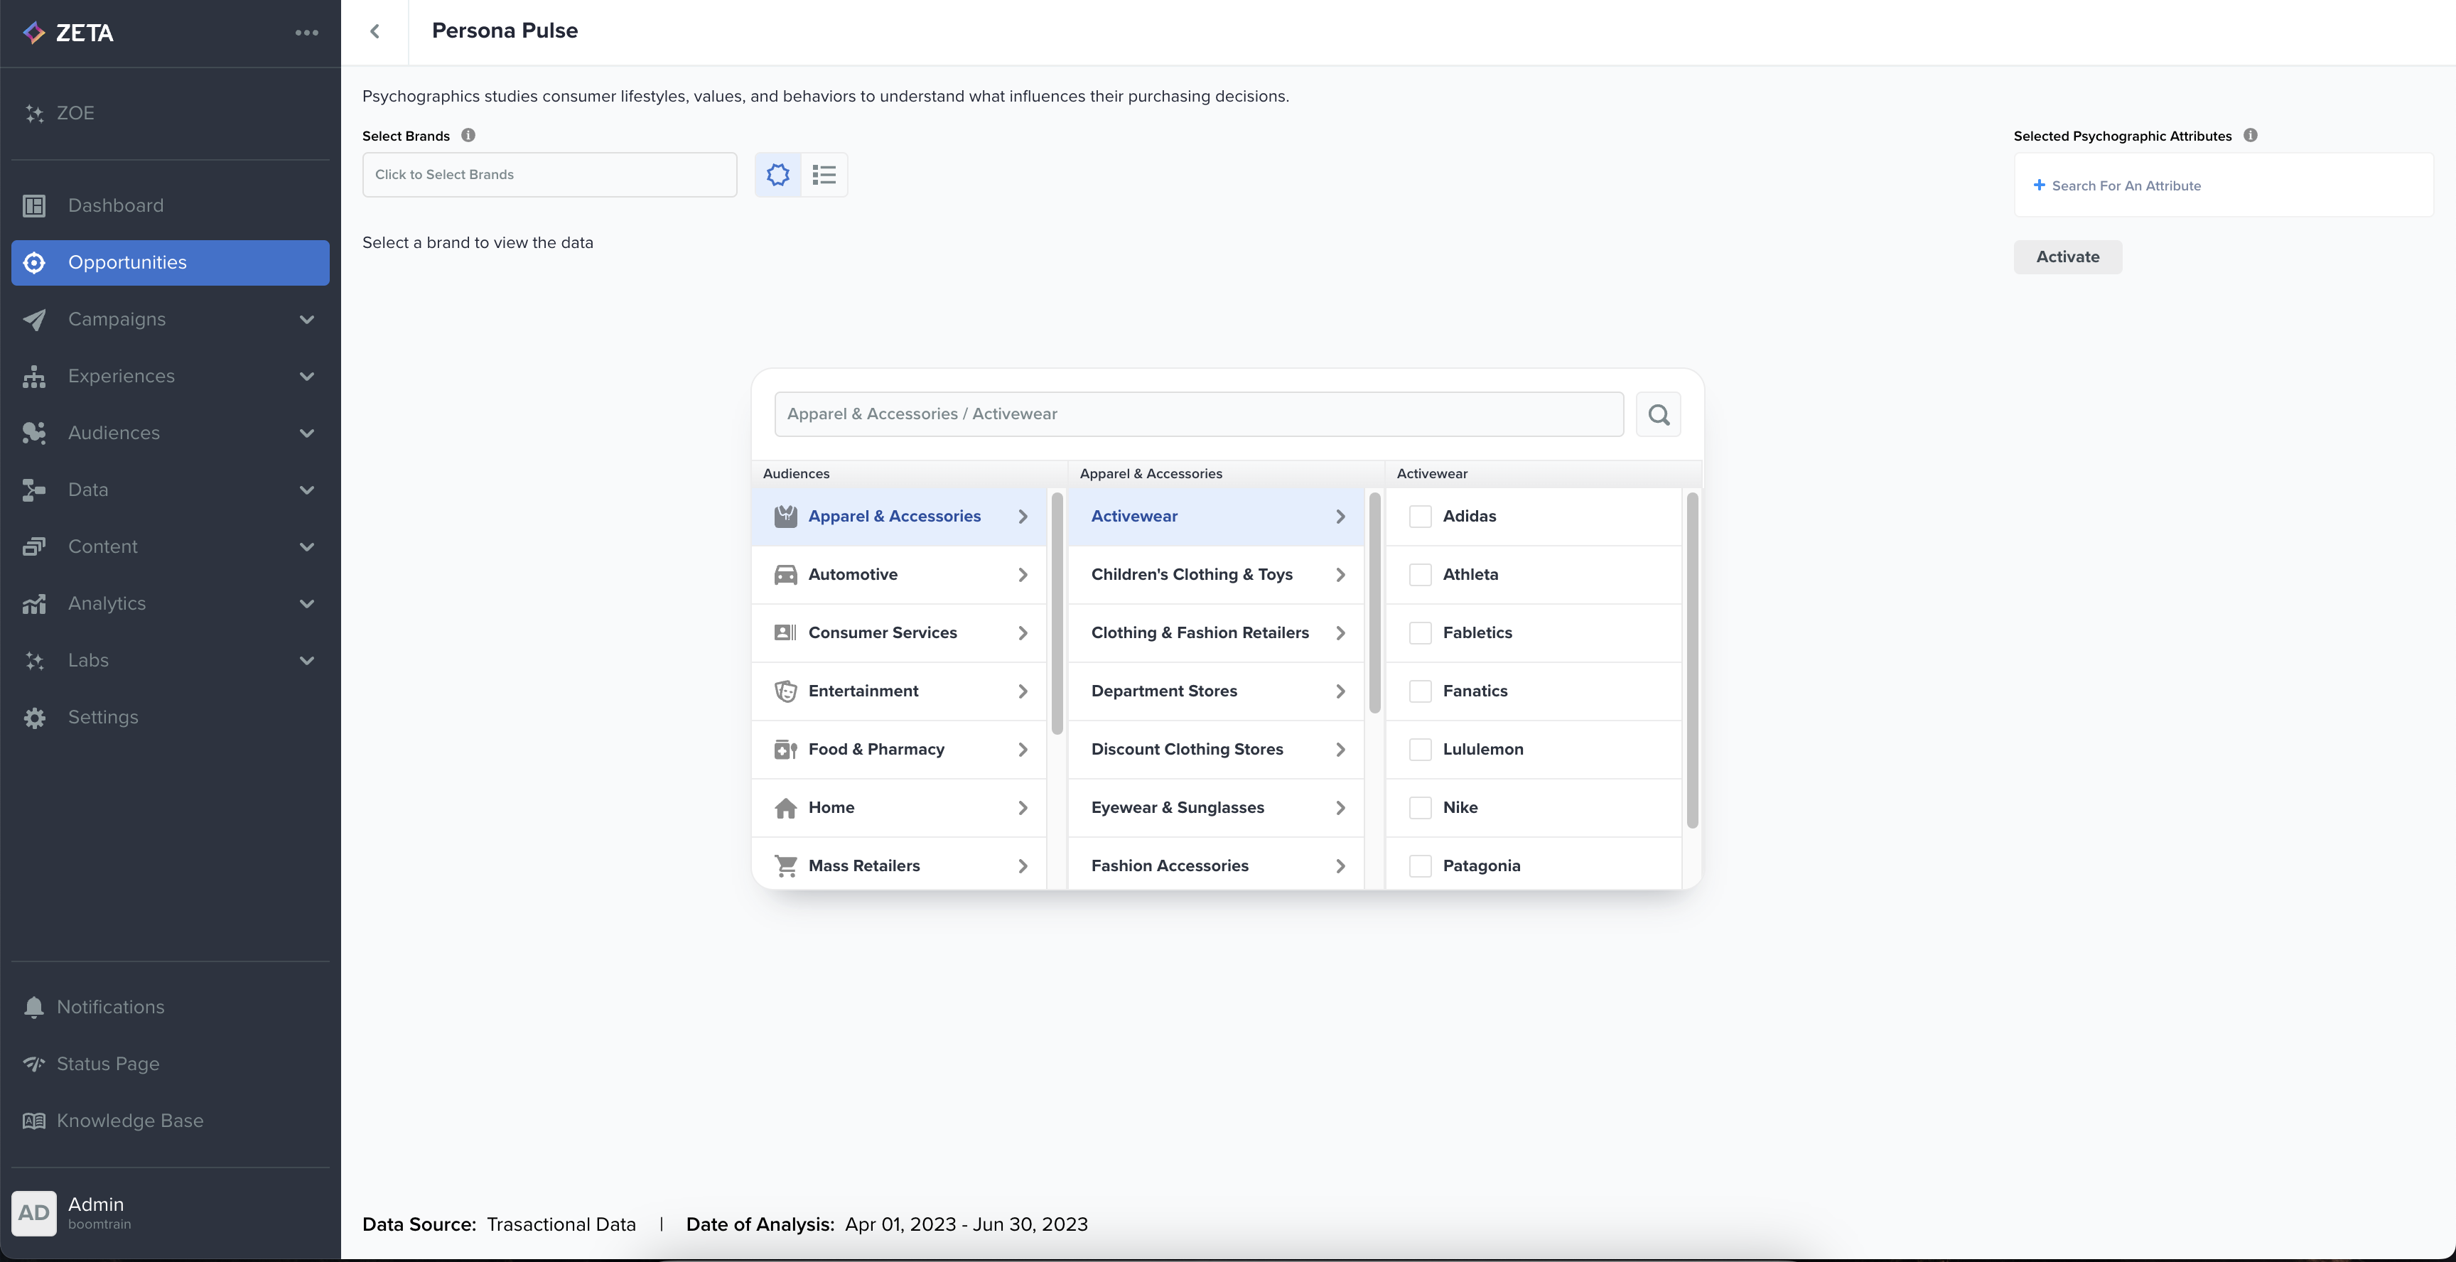Open the Dashboard menu item
This screenshot has width=2456, height=1262.
(115, 206)
